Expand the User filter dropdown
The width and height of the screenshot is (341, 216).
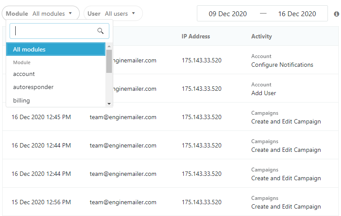coord(113,14)
